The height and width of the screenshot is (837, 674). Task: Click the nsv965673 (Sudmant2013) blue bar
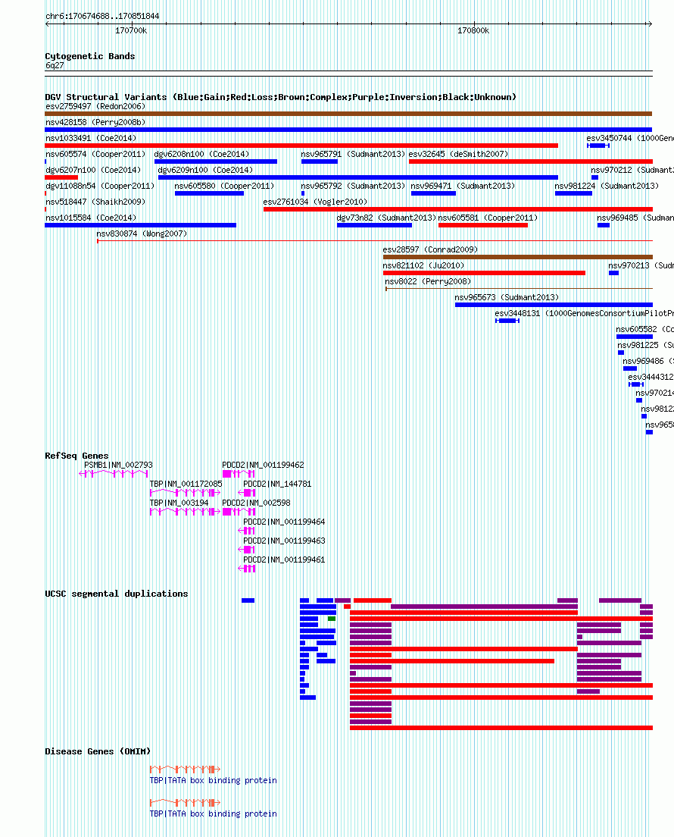(554, 305)
